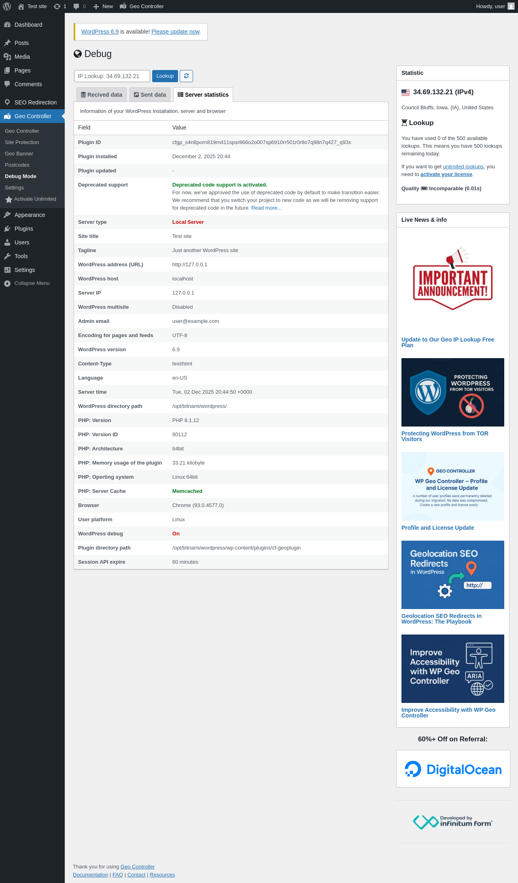Image resolution: width=518 pixels, height=883 pixels.
Task: Open Protecting WordPress from TOR Visitors thumbnail
Action: (452, 392)
